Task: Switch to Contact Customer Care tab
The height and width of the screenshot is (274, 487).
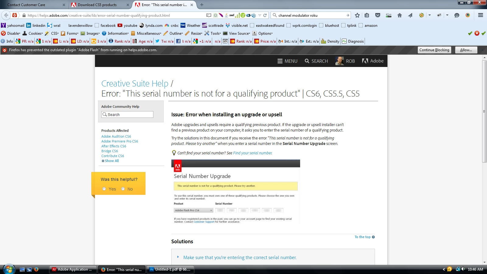Action: pyautogui.click(x=33, y=5)
